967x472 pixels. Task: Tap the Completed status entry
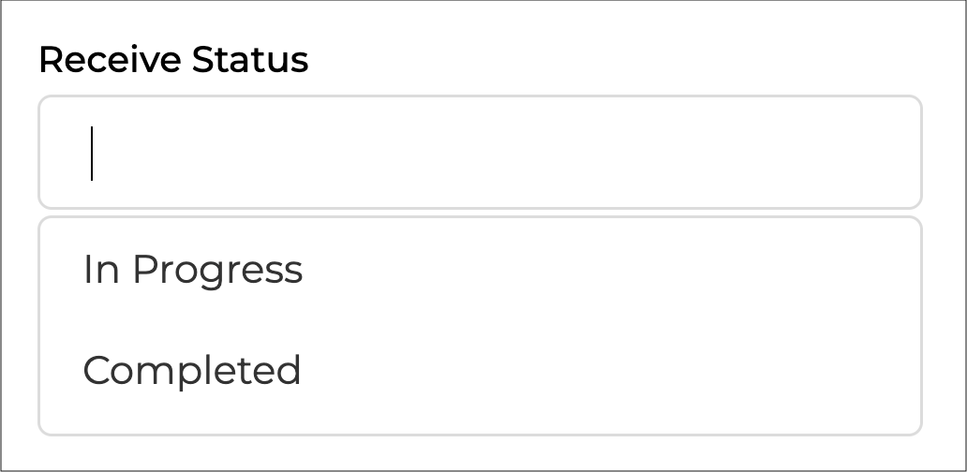click(x=192, y=370)
